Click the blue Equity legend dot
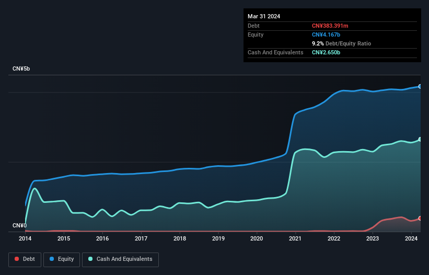 tap(53, 259)
